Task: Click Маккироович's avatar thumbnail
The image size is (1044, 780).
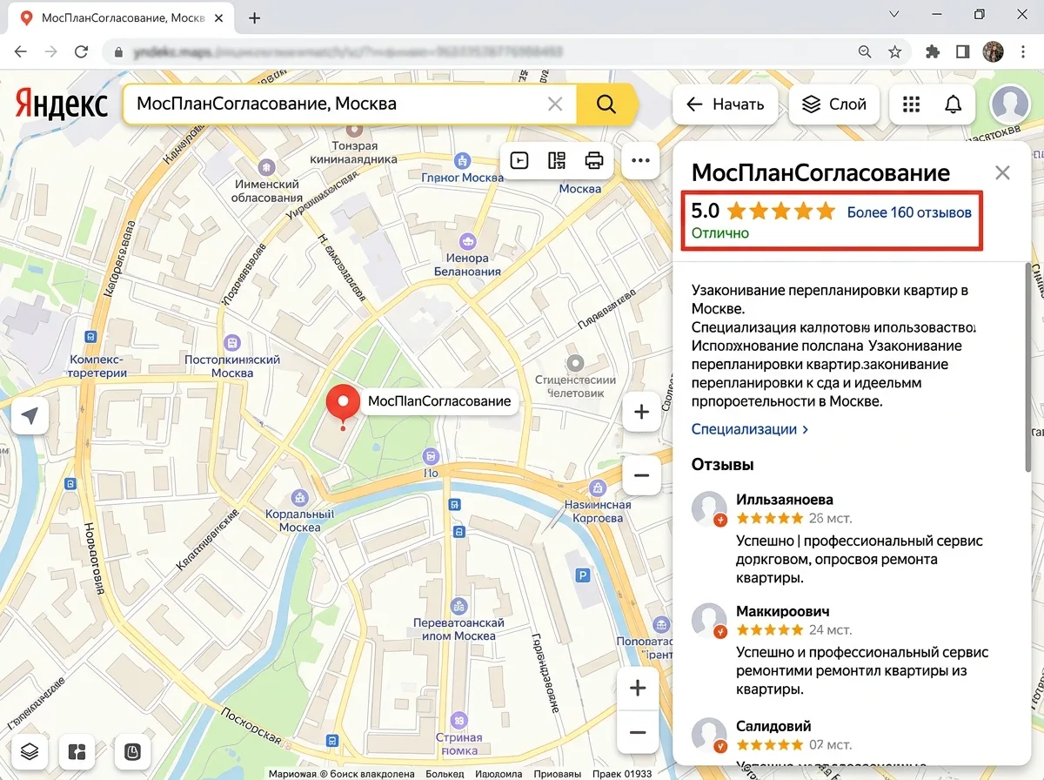Action: (x=709, y=621)
